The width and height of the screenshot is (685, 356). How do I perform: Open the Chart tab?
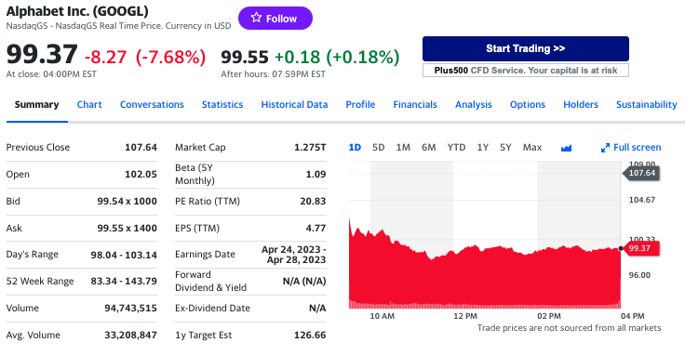89,105
